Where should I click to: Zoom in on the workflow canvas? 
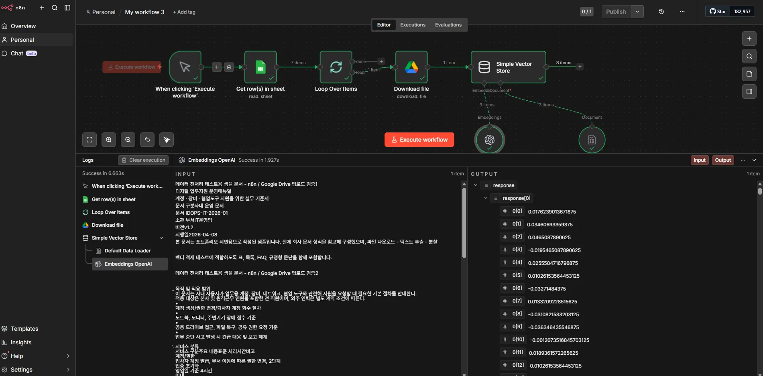pos(109,140)
